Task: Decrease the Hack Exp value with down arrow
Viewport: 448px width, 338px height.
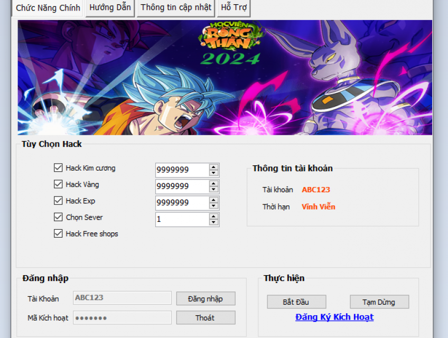Action: click(x=213, y=205)
